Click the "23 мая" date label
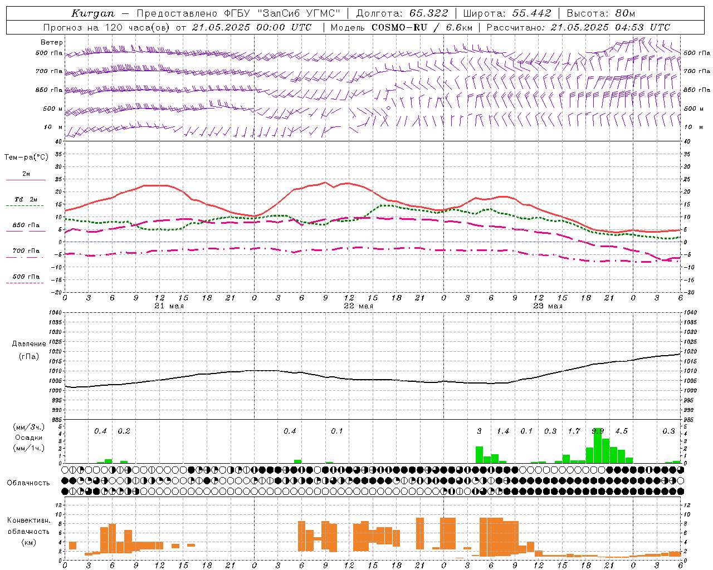 coord(548,306)
